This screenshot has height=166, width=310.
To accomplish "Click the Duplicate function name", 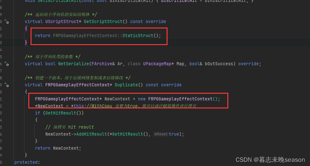I will 126,85.
